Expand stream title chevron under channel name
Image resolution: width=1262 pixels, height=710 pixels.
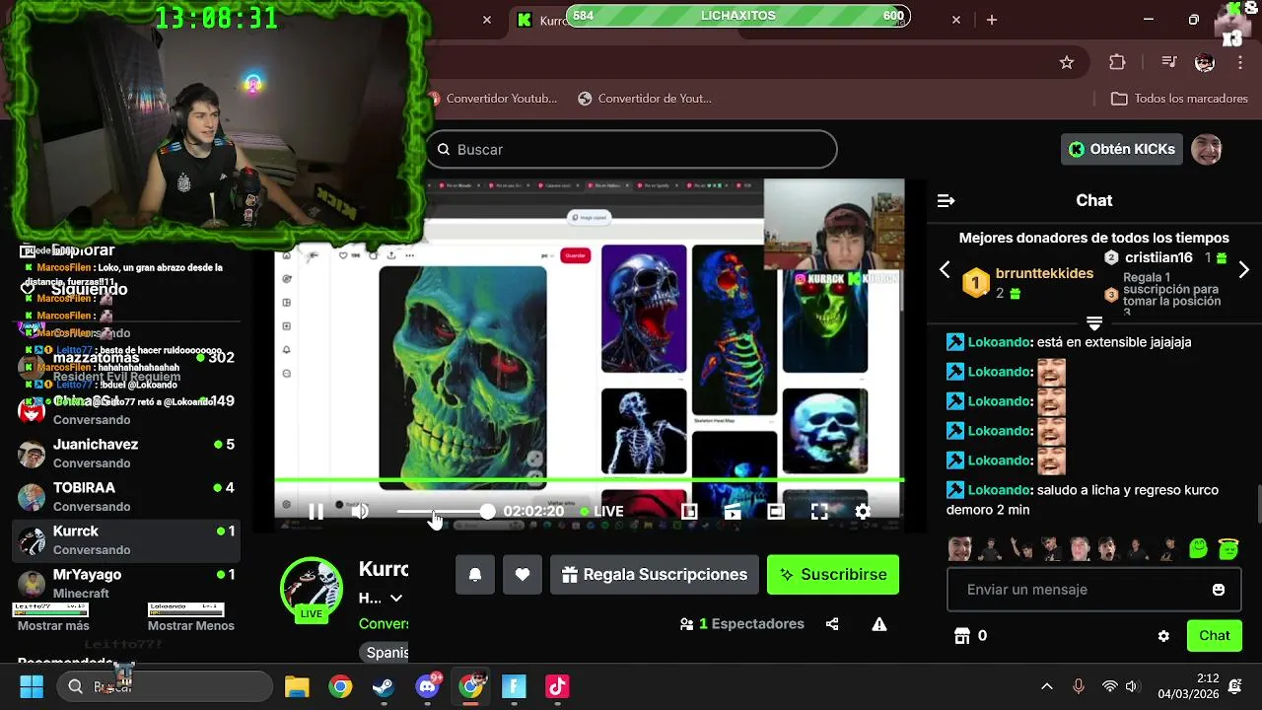tap(396, 598)
